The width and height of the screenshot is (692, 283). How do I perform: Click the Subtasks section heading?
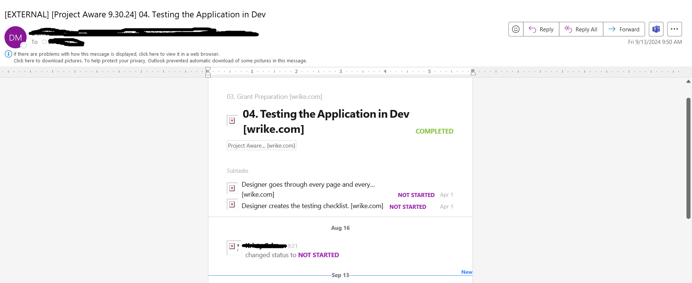(x=238, y=171)
